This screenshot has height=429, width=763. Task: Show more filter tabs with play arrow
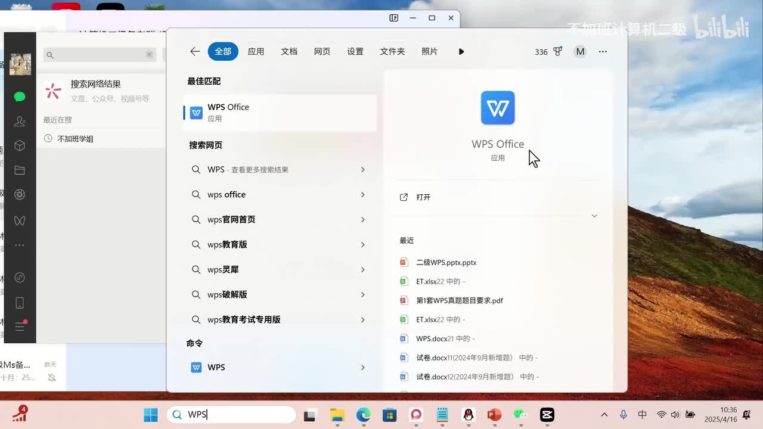point(461,52)
